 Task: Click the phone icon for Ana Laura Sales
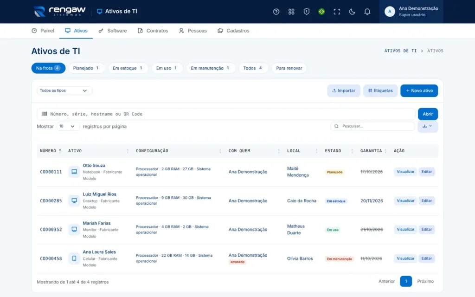[x=74, y=258]
